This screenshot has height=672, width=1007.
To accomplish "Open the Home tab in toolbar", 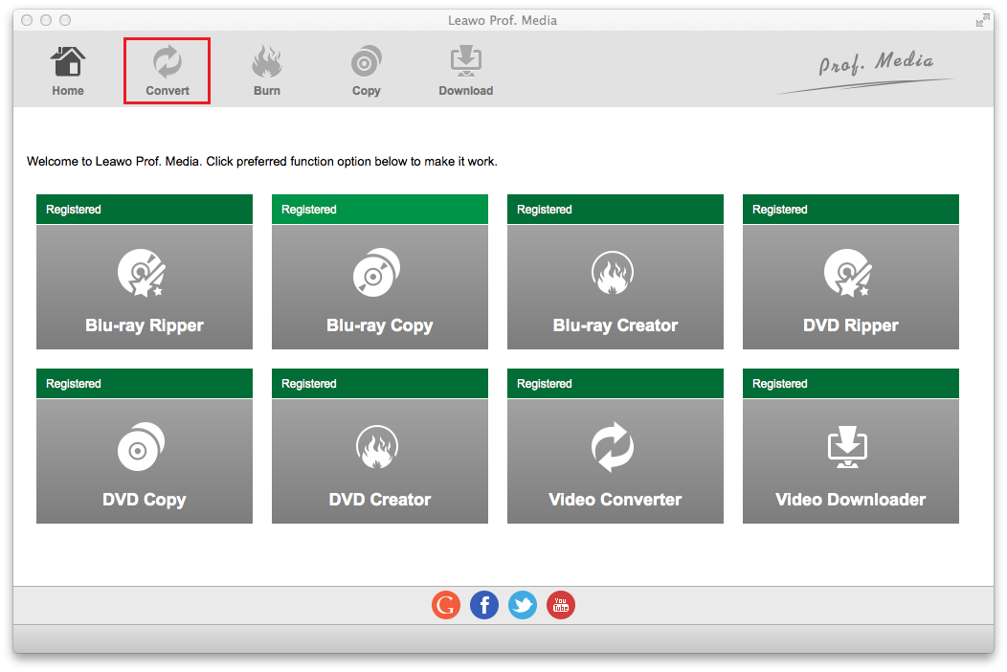I will [x=68, y=71].
